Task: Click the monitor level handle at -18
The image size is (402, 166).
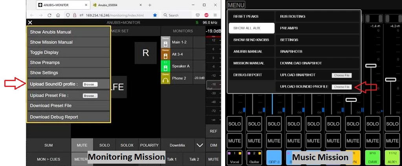Action: [213, 85]
